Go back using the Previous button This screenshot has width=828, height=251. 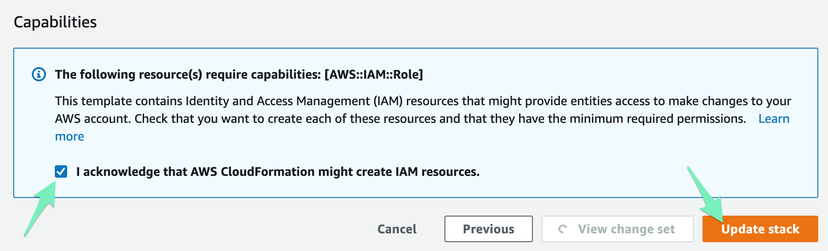coord(488,229)
